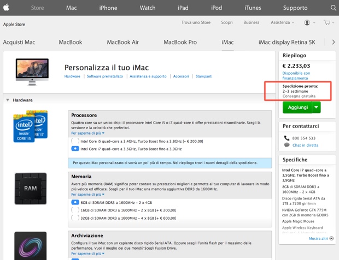Open the Business link
This screenshot has height=260, width=339.
[x=251, y=22]
